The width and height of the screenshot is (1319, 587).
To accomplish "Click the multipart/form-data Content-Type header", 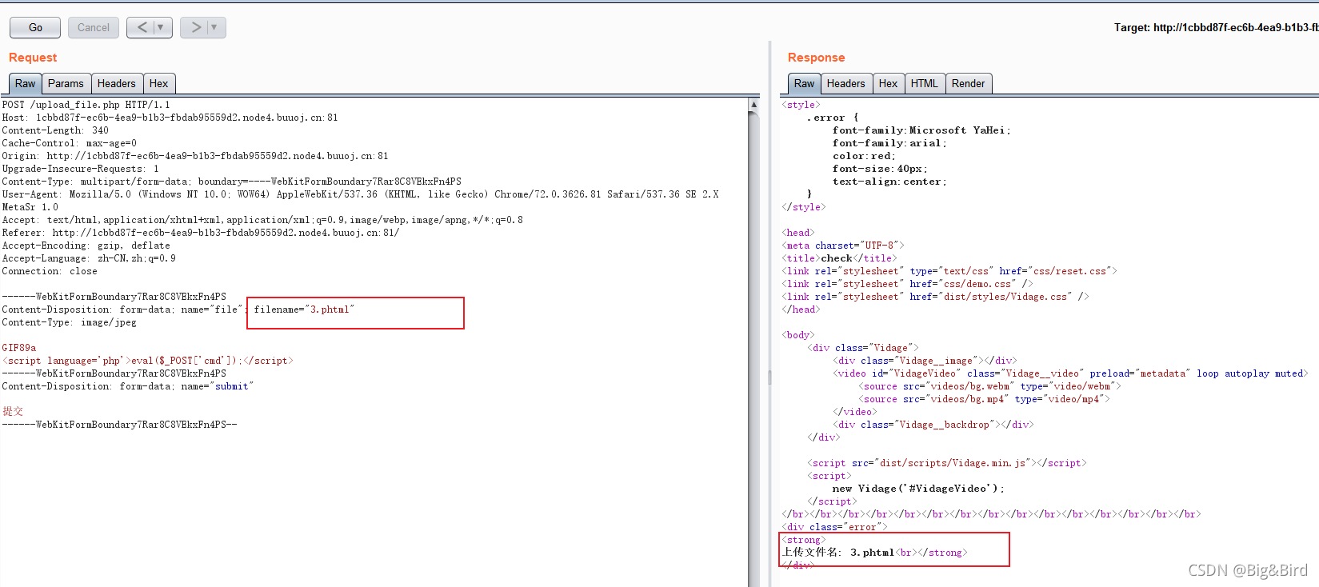I will pos(232,182).
